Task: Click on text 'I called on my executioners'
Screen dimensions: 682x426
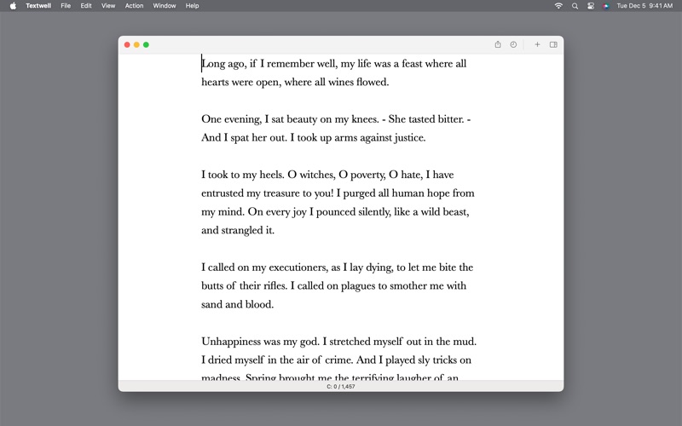Action: point(264,268)
